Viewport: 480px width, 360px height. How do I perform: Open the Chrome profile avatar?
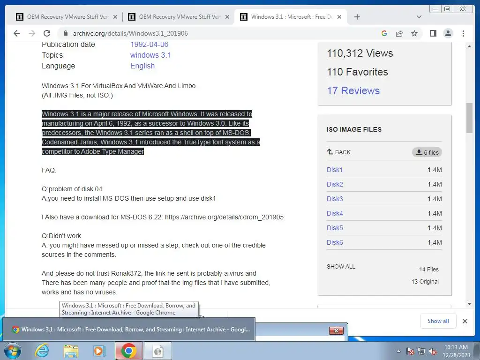pos(448,33)
